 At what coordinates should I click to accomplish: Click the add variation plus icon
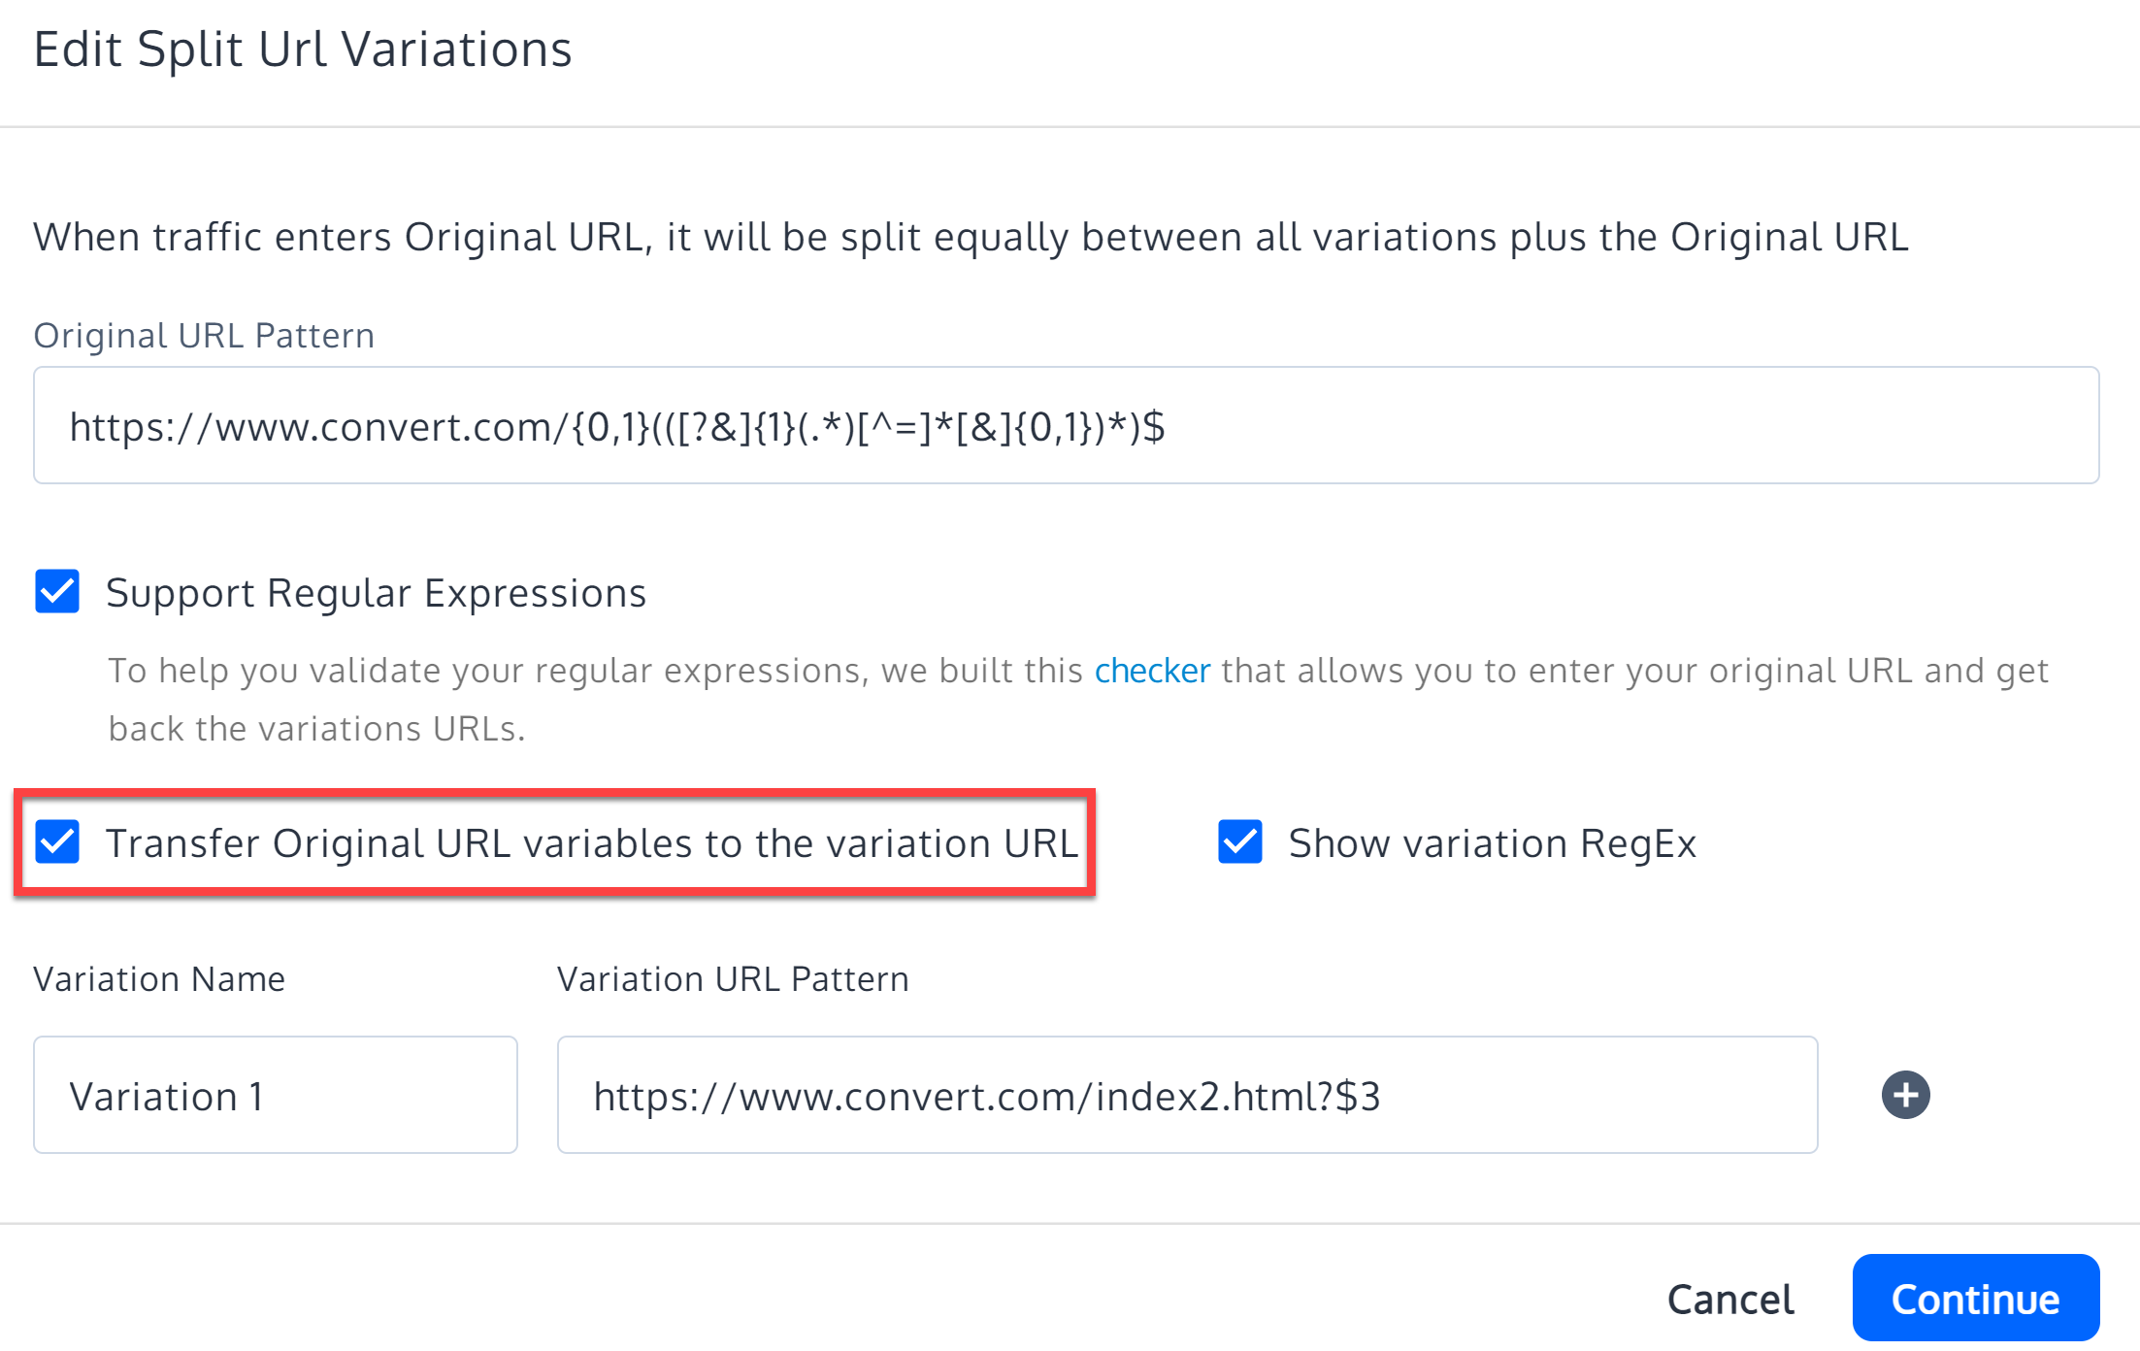pos(1904,1095)
